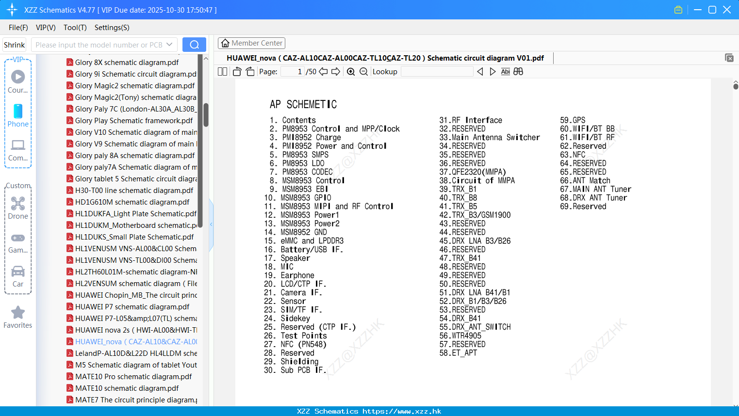Image resolution: width=739 pixels, height=416 pixels.
Task: Open MATE10 Pro schematic diagram.pdf
Action: click(129, 376)
